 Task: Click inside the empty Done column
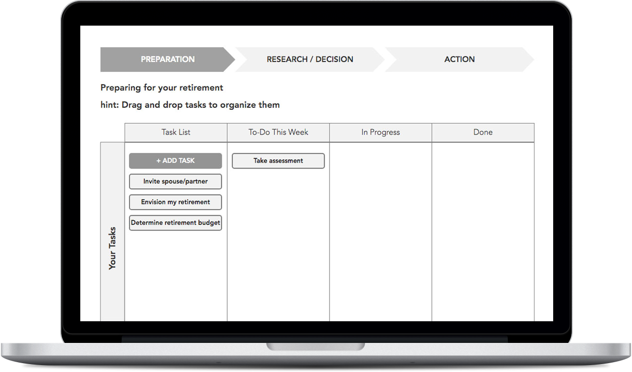click(x=483, y=232)
